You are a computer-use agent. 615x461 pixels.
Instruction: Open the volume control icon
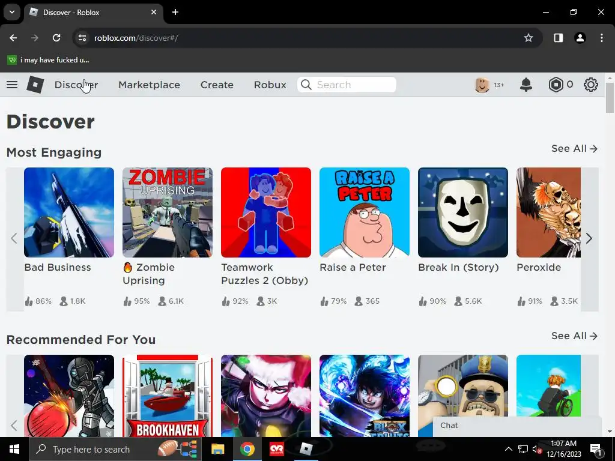[536, 449]
